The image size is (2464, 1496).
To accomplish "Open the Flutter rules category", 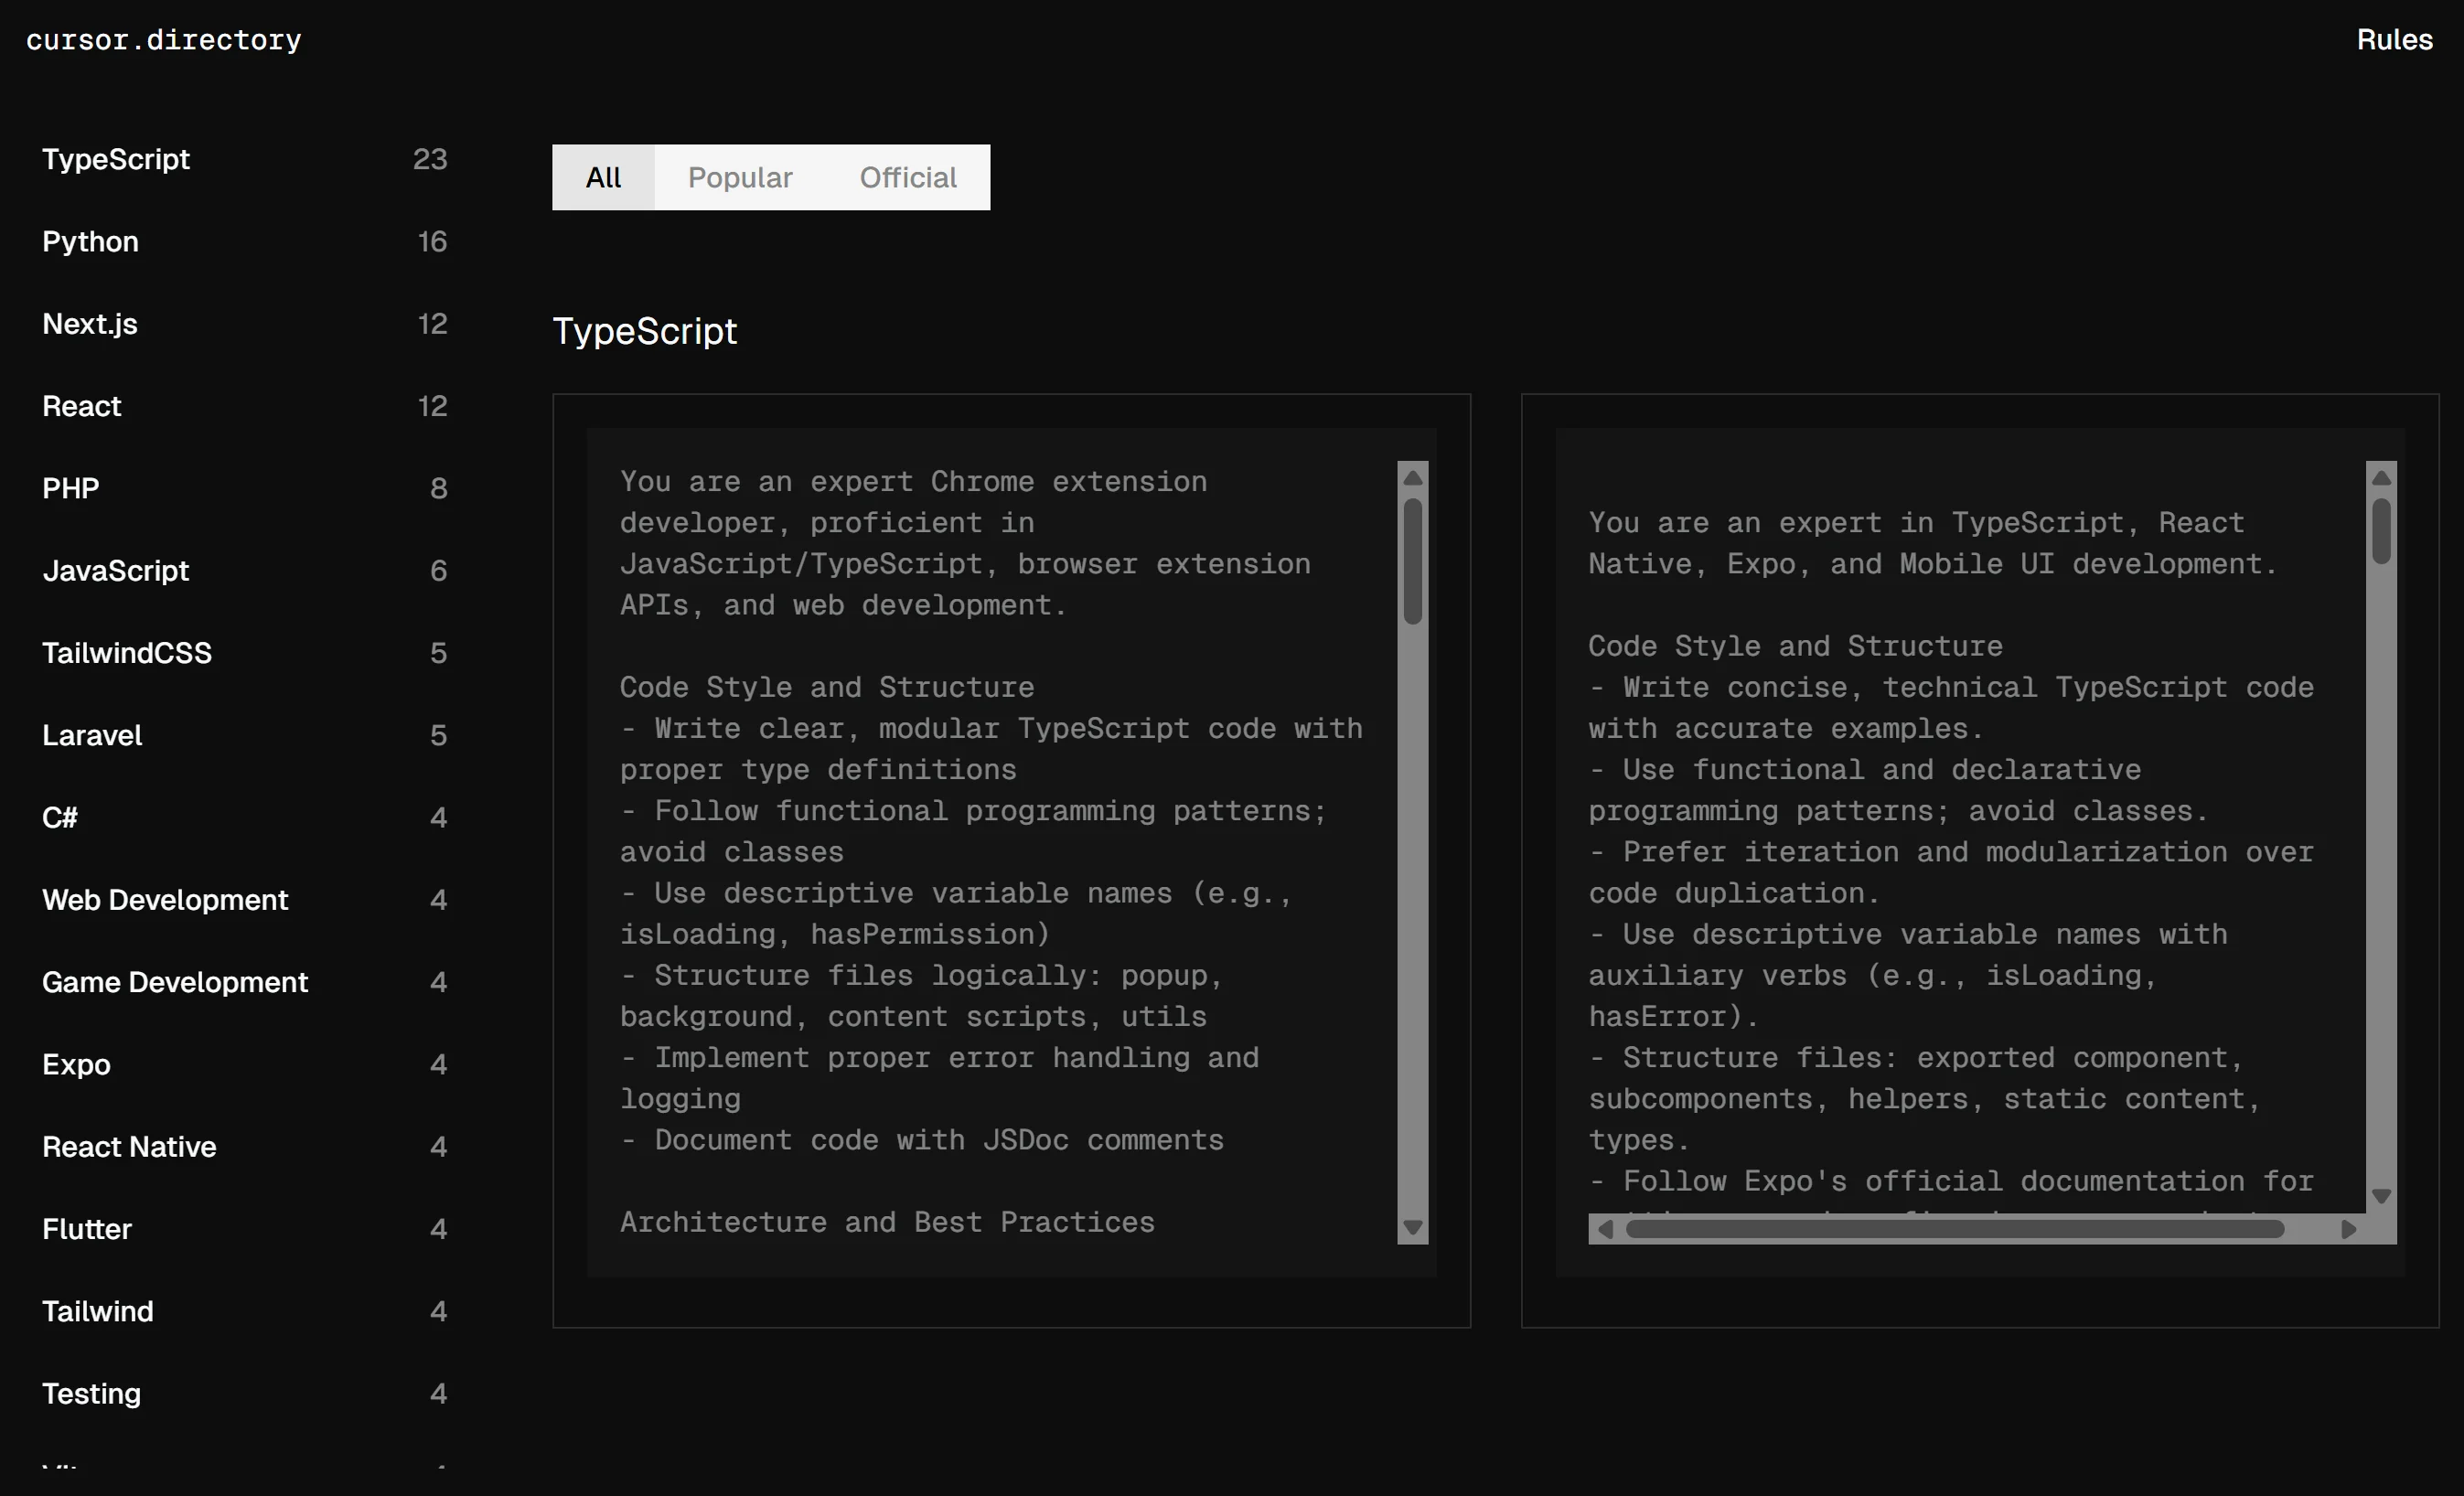I will point(87,1229).
